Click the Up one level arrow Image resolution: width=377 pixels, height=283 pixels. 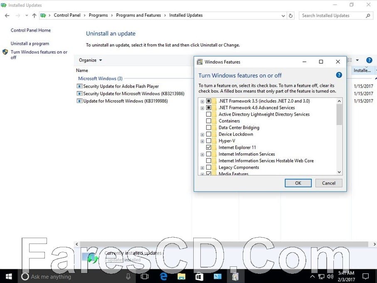pyautogui.click(x=34, y=15)
